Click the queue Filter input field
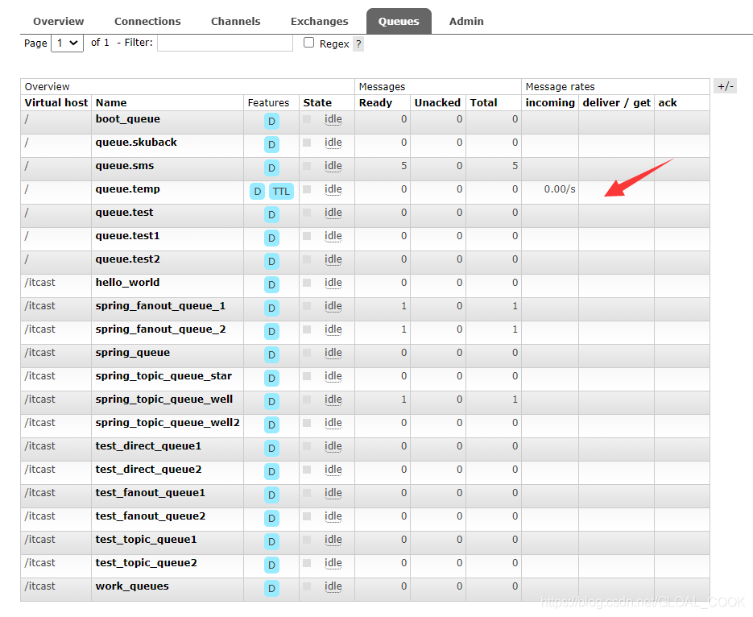Screen dimensions: 753x617 225,43
